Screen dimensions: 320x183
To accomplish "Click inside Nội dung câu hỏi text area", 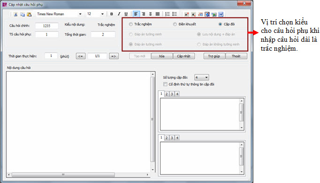I will (78, 122).
